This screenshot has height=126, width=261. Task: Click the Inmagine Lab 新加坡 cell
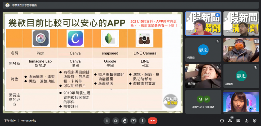40,63
